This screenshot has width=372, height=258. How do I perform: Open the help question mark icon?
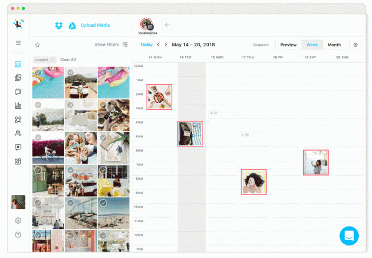tap(18, 235)
